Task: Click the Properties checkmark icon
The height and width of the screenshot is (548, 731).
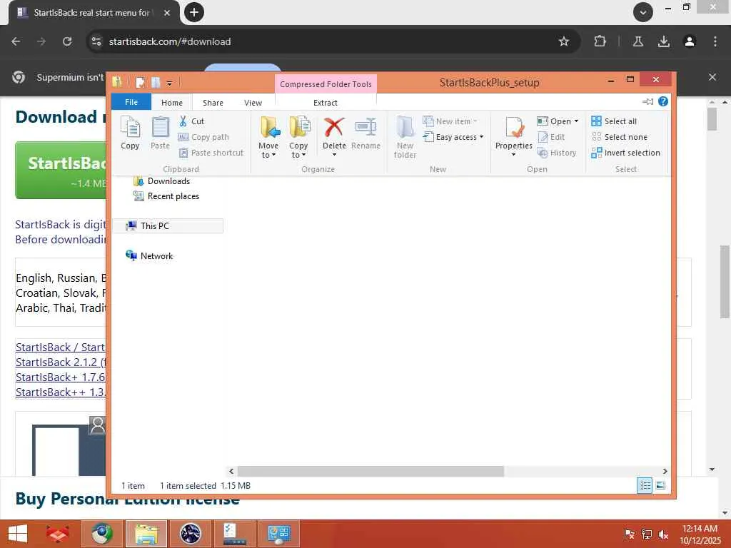Action: 514,127
